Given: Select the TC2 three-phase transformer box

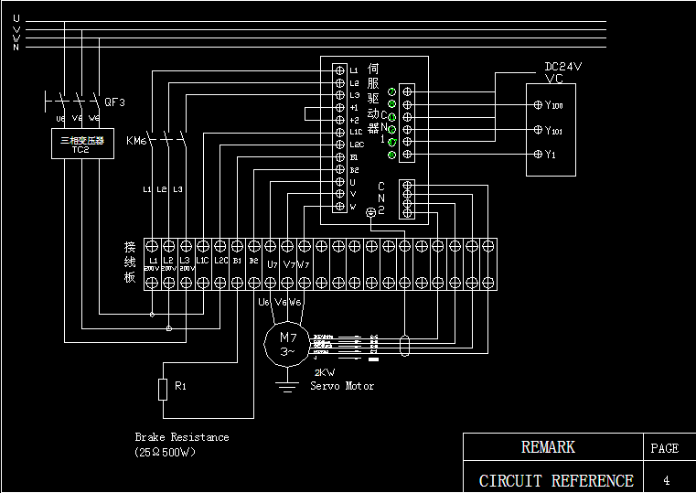Looking at the screenshot, I should (82, 144).
